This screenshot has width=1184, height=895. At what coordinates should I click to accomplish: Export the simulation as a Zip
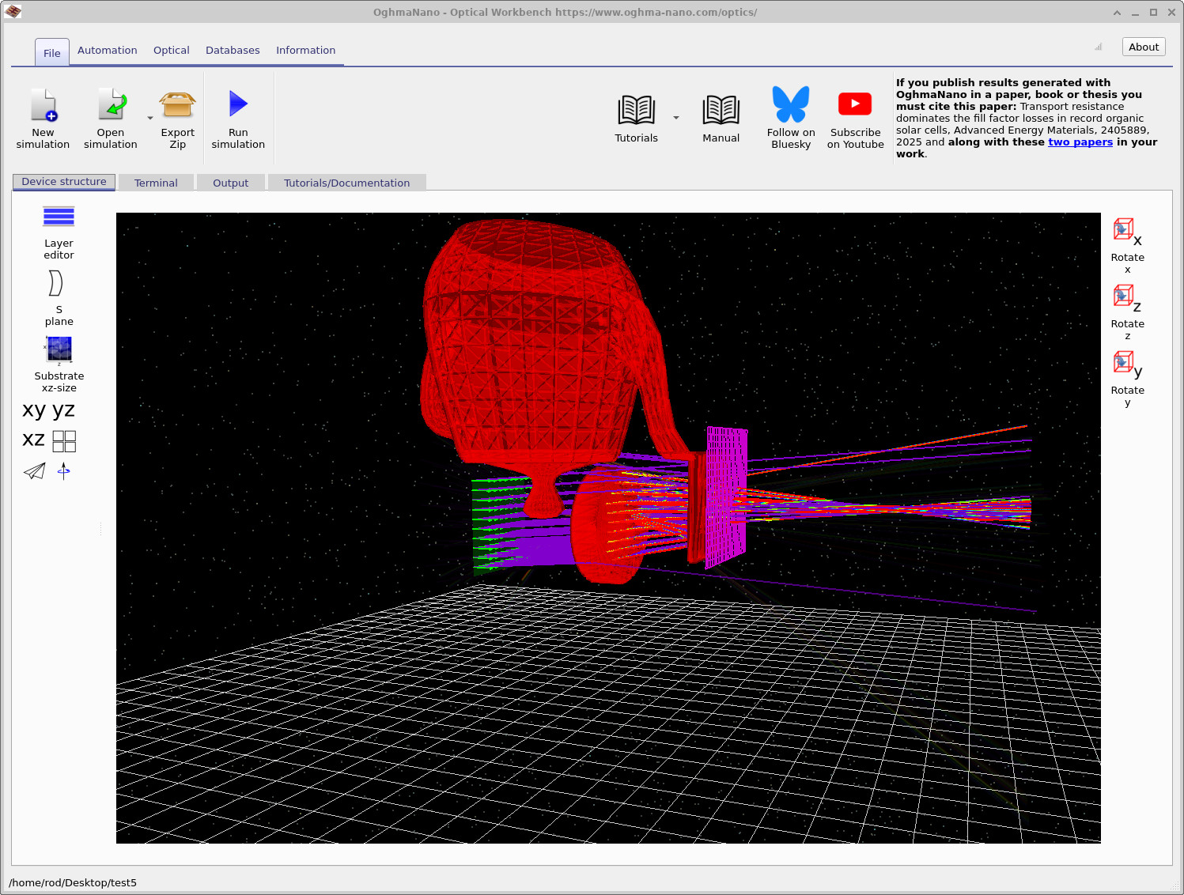177,111
